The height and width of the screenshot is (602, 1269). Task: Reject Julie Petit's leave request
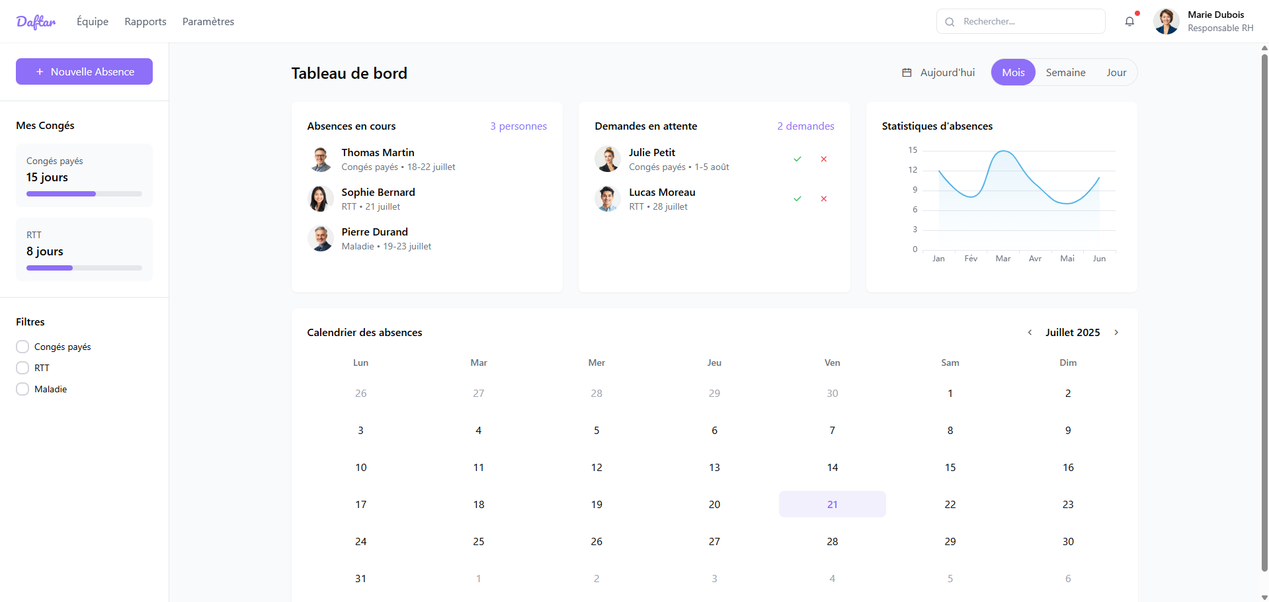[x=823, y=159]
